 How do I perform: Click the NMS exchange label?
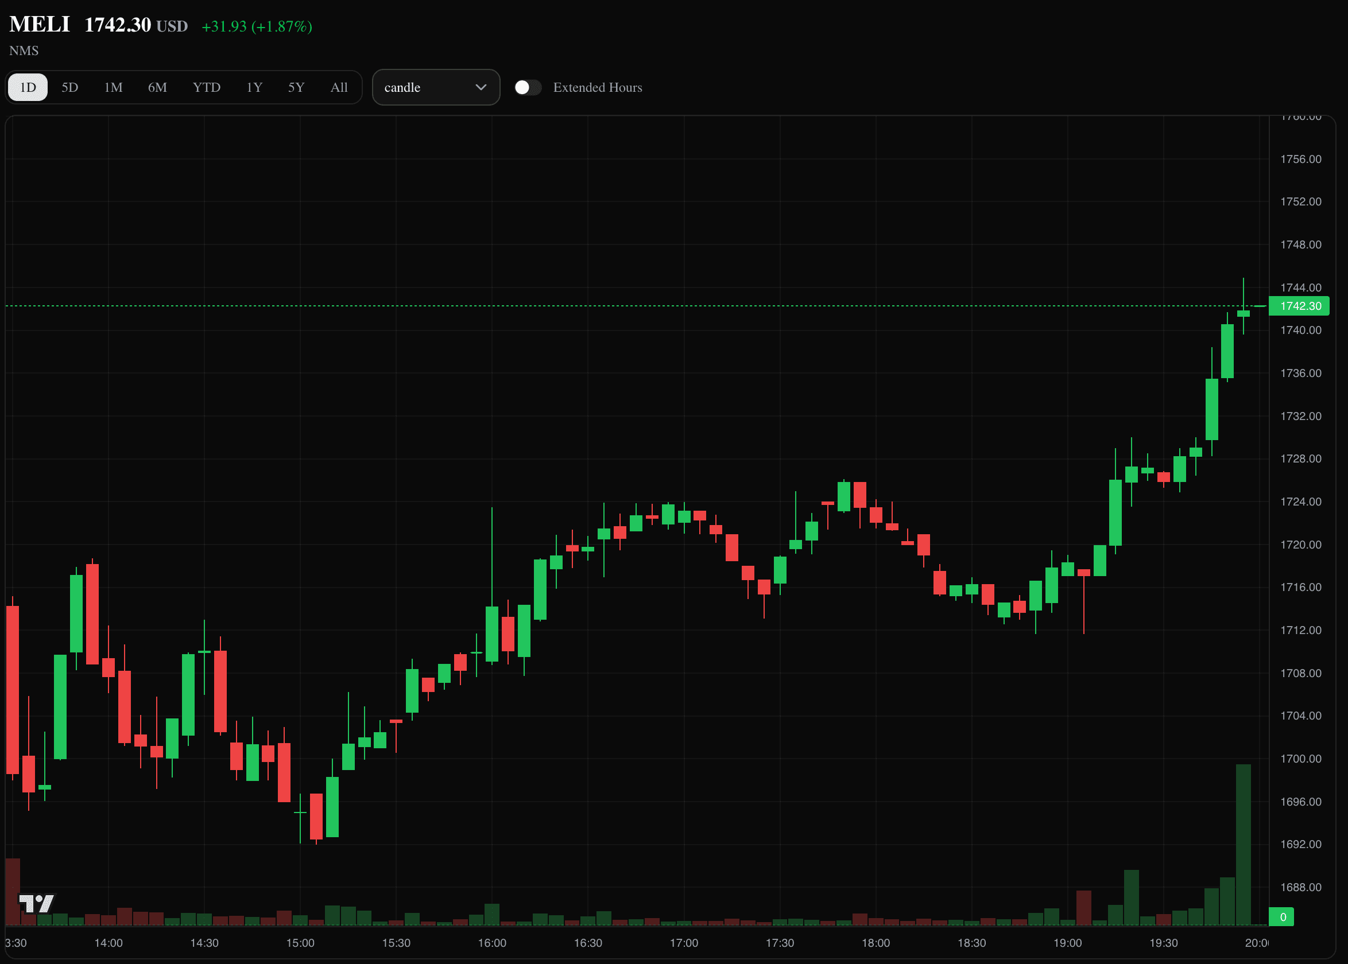coord(24,51)
